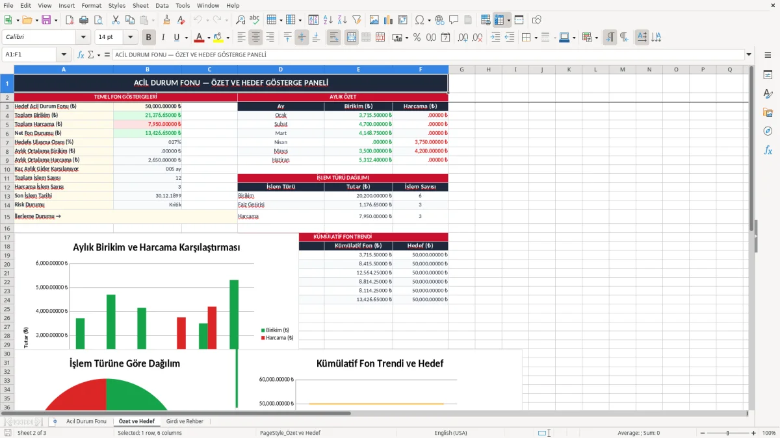Click the formula input line
Screen dimensions: 780x438
click(x=428, y=55)
